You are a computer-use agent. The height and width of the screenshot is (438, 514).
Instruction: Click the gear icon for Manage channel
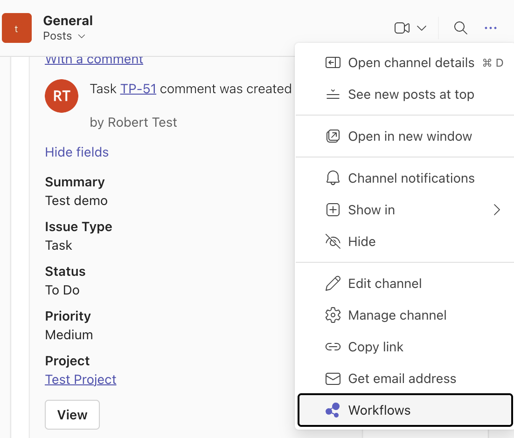tap(333, 315)
